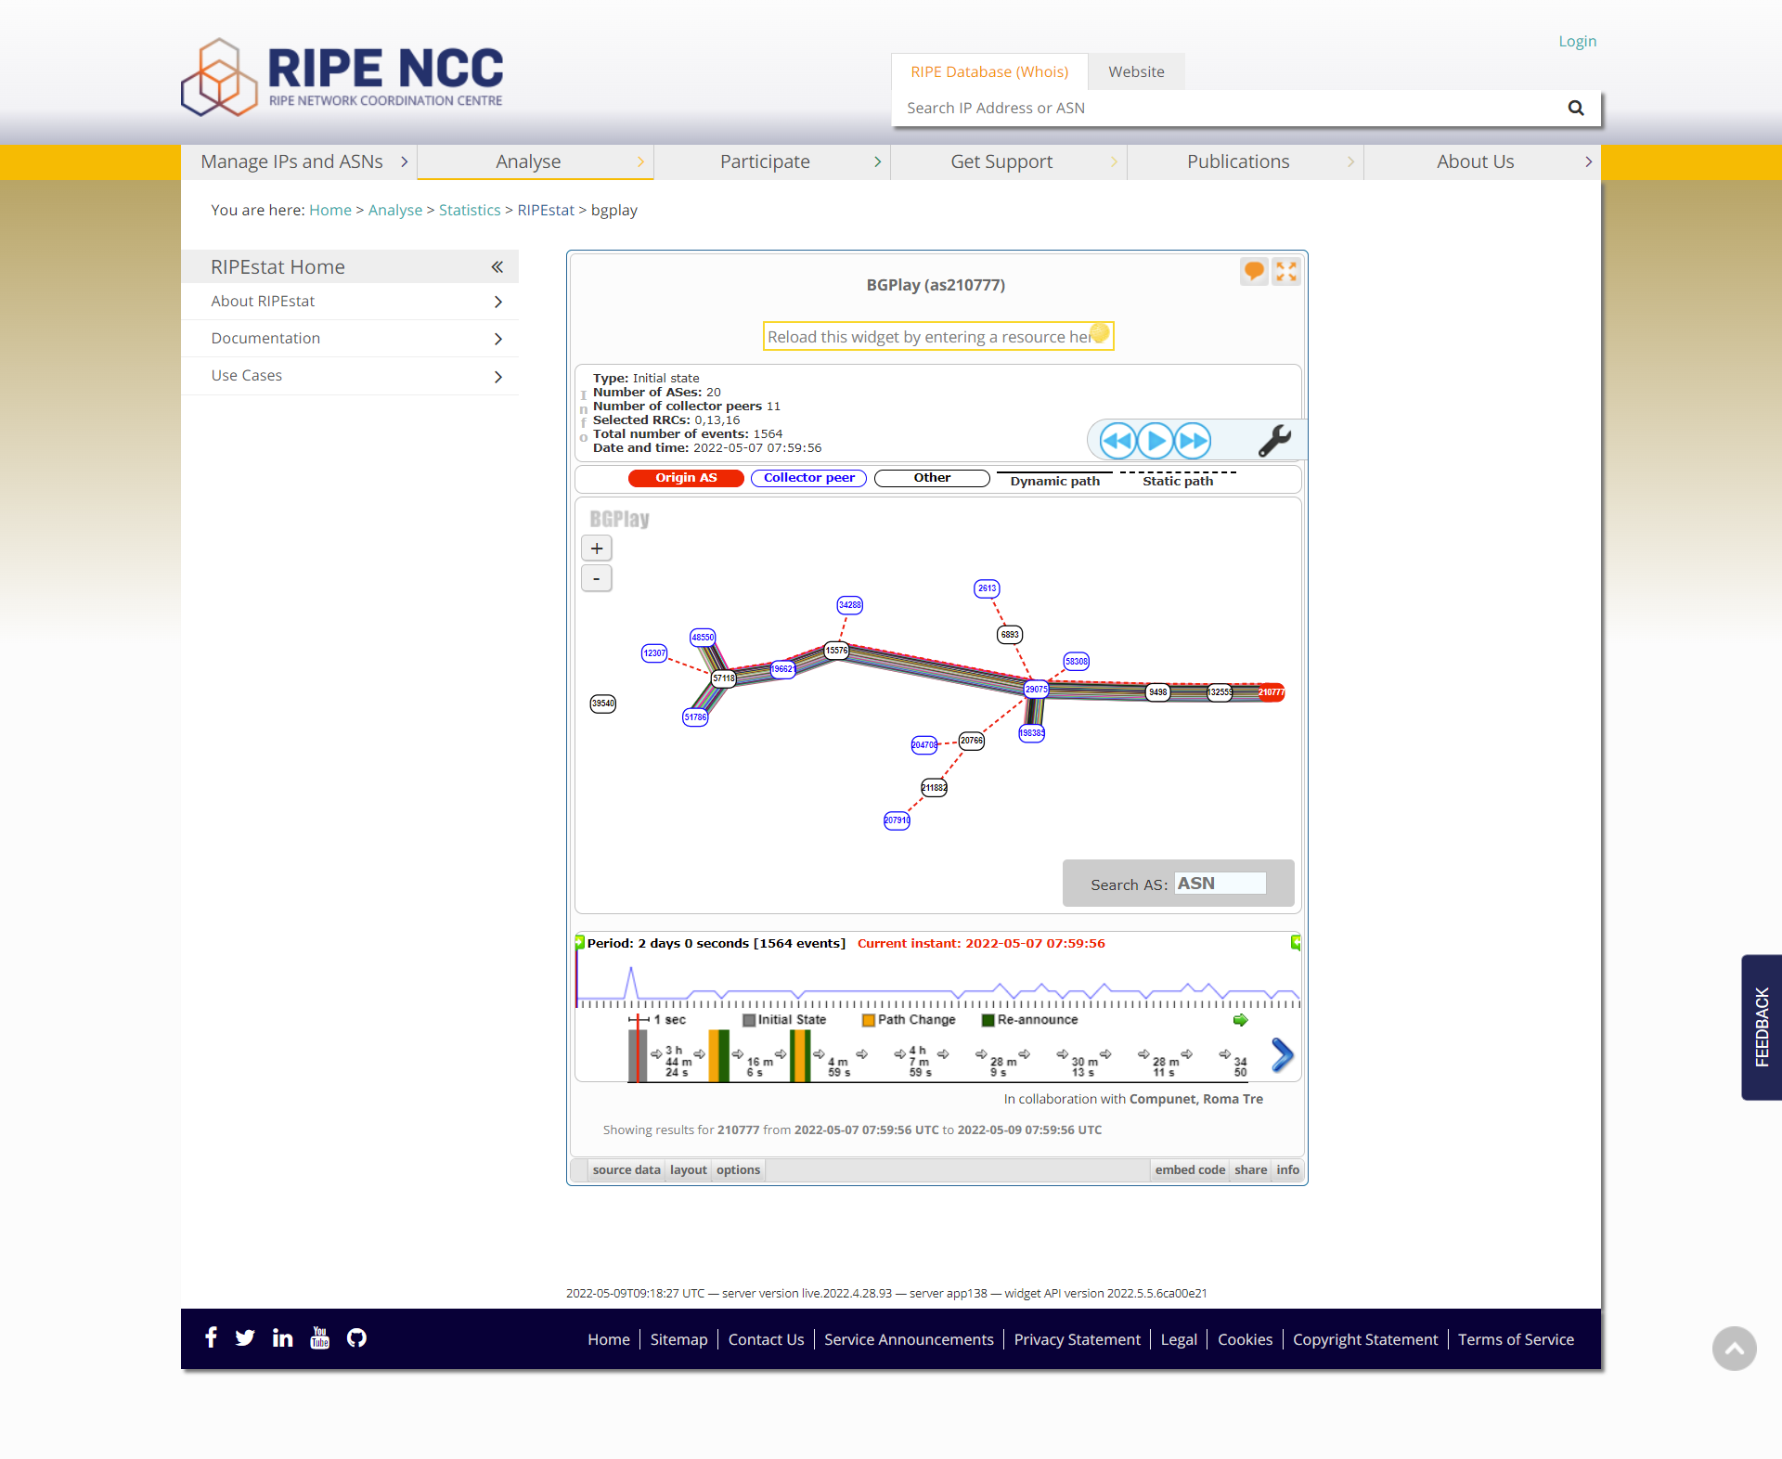Screen dimensions: 1782x1459
Task: Open the Publications menu
Action: click(1246, 161)
